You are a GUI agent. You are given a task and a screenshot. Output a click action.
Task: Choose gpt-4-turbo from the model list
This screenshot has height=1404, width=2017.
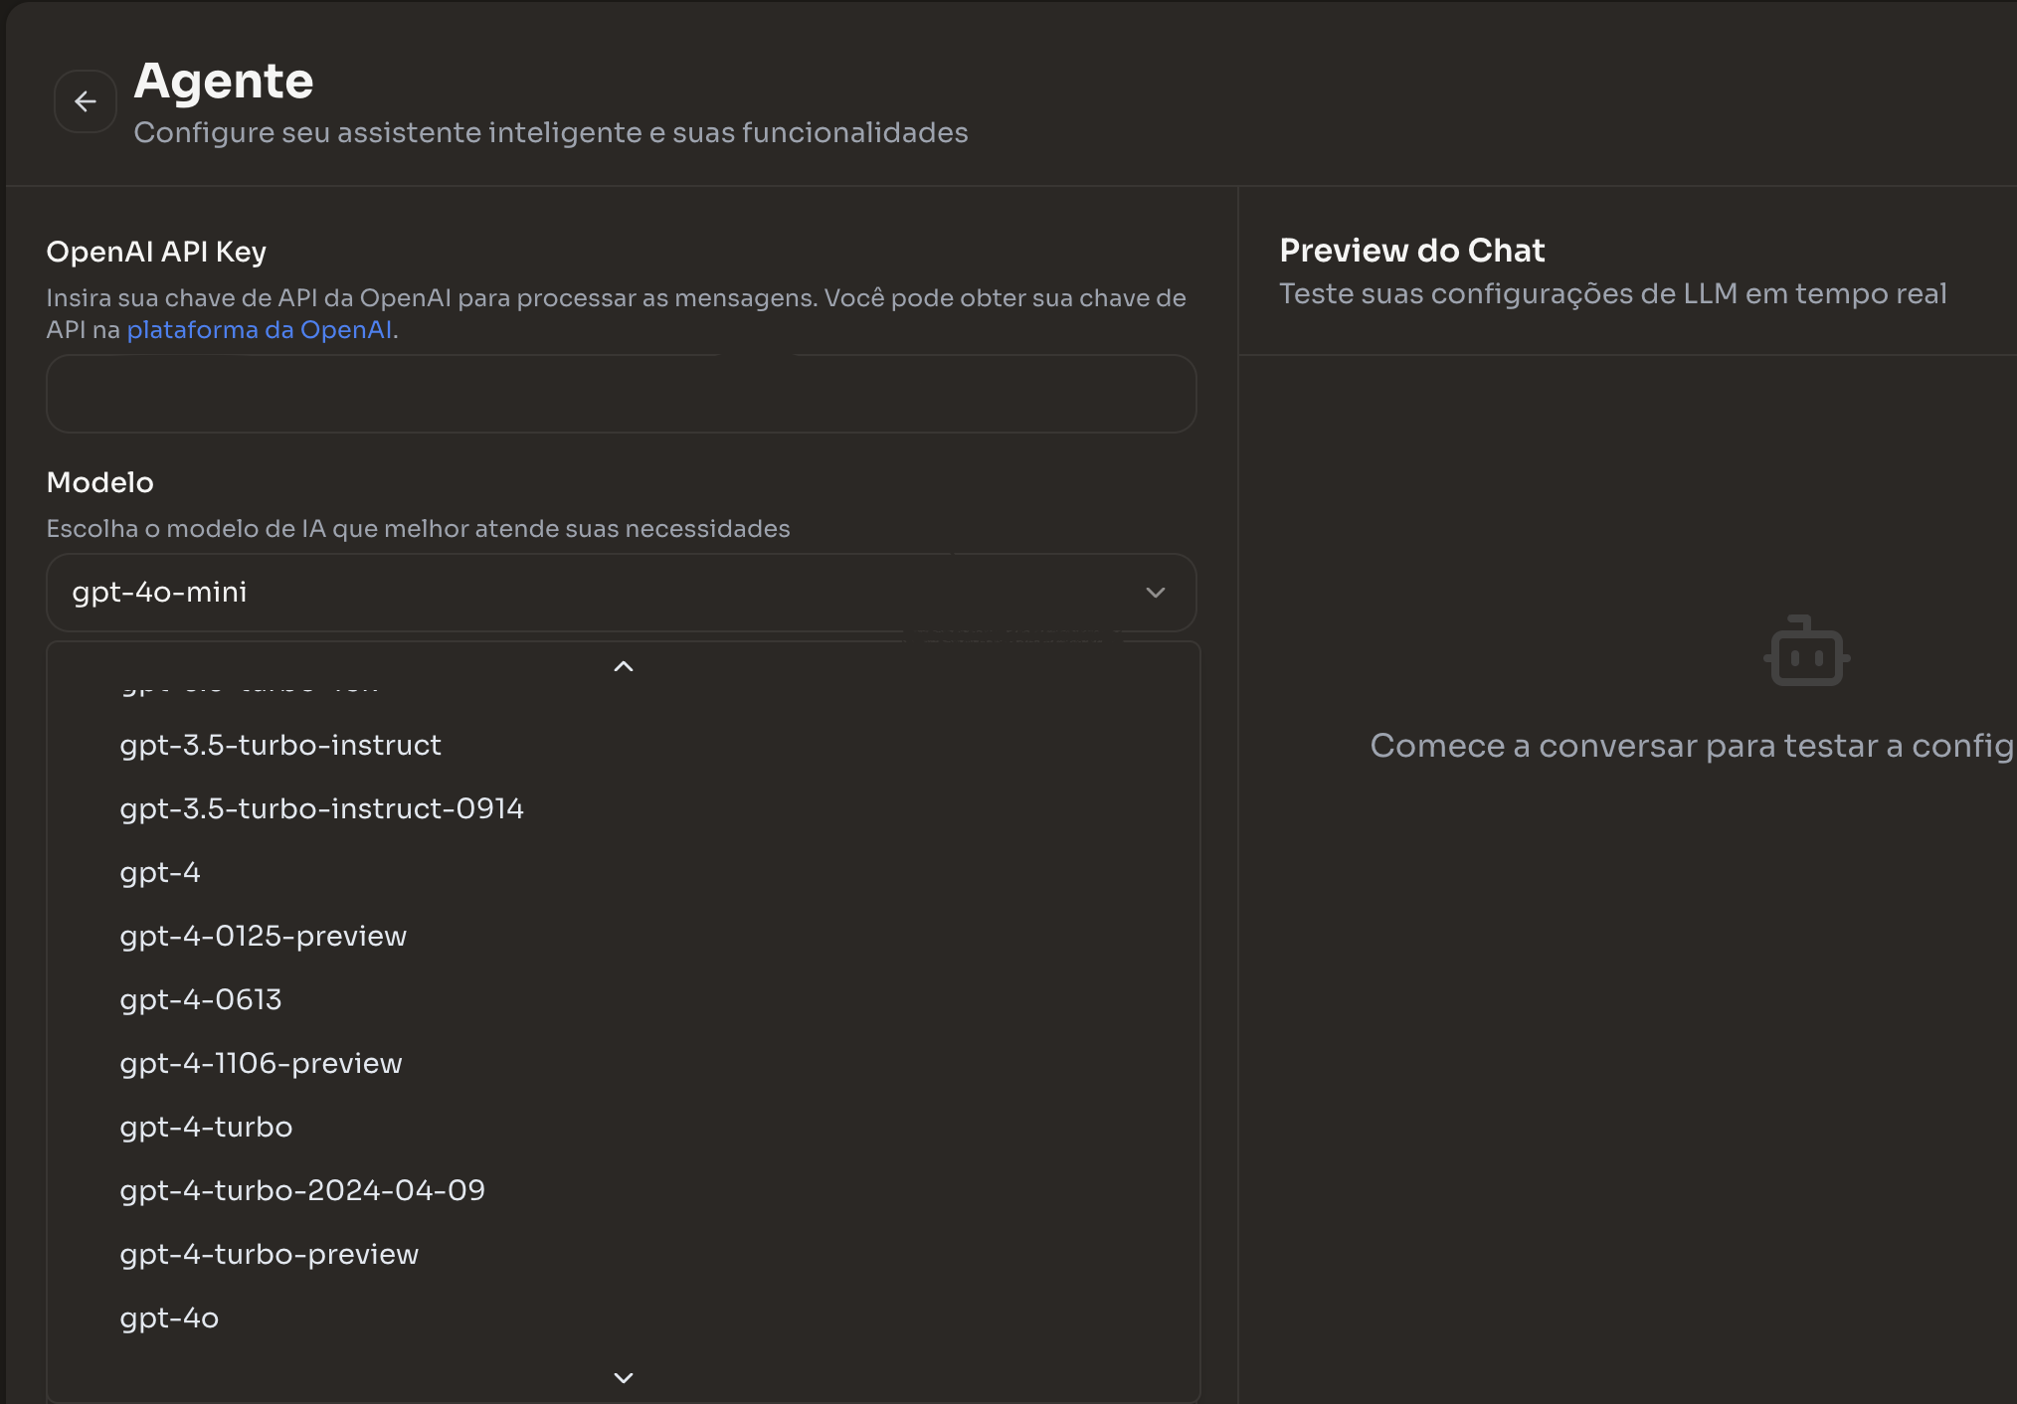[x=206, y=1127]
